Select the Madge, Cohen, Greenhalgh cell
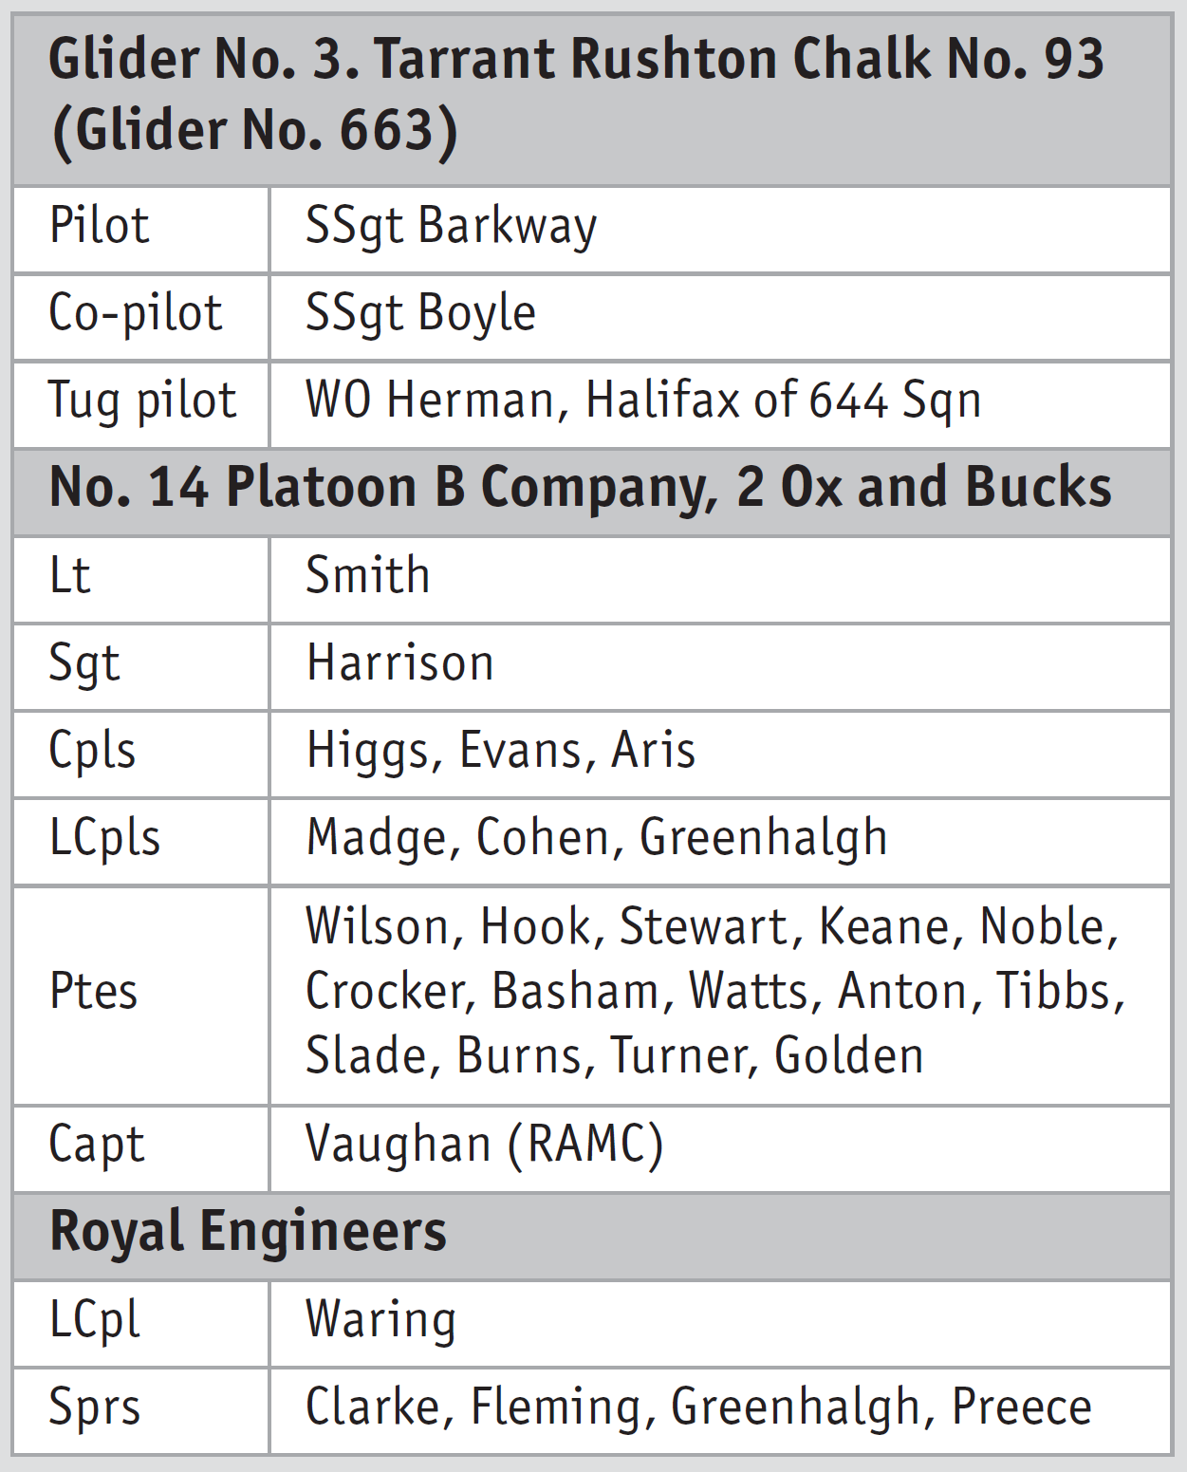1187x1472 pixels. (x=596, y=839)
